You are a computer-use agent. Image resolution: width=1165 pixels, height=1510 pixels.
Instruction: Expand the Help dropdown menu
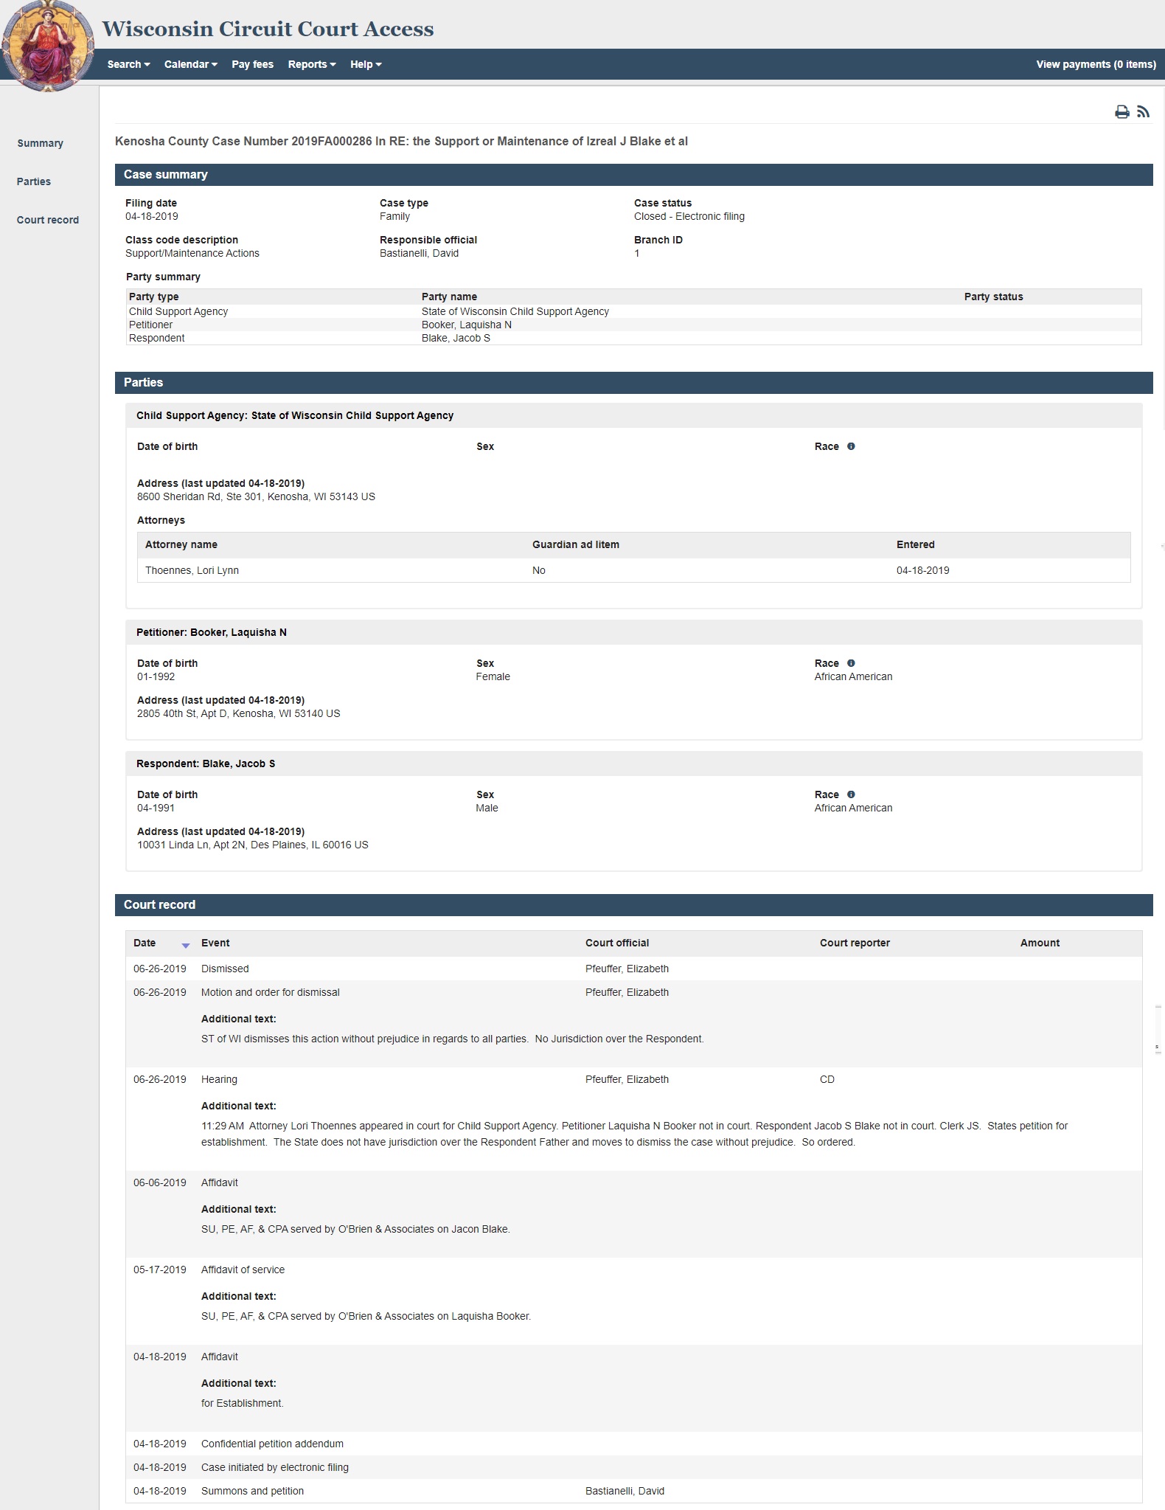tap(366, 64)
